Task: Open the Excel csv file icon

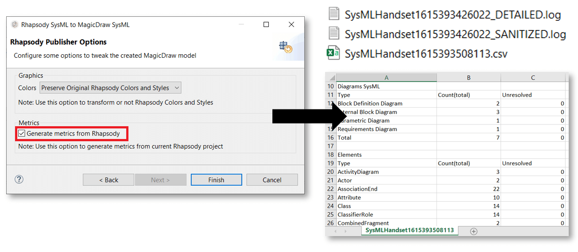Action: pyautogui.click(x=333, y=53)
